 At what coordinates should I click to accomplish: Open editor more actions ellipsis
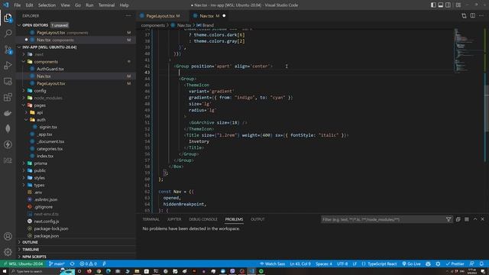pyautogui.click(x=481, y=15)
